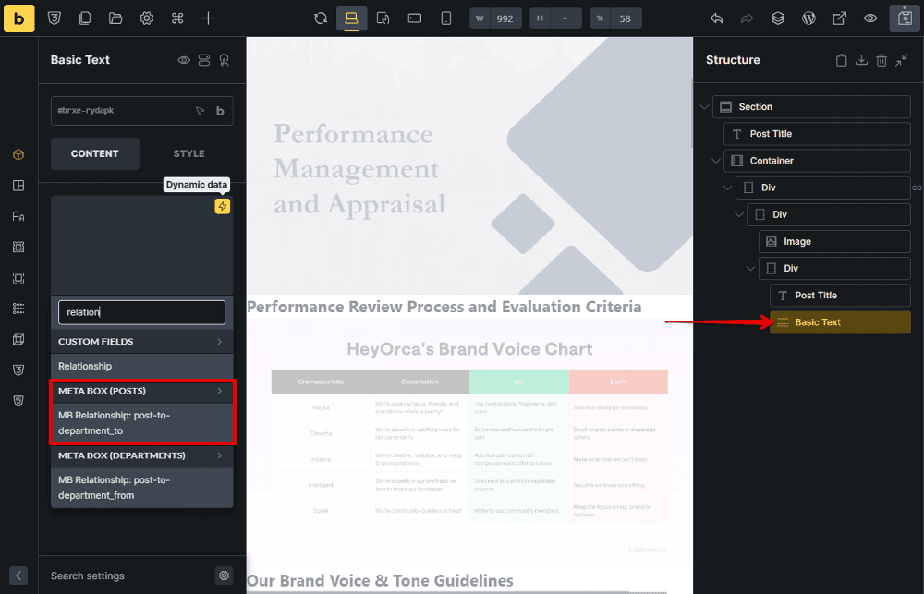Collapse the Section tree chevron
This screenshot has width=924, height=594.
(705, 107)
